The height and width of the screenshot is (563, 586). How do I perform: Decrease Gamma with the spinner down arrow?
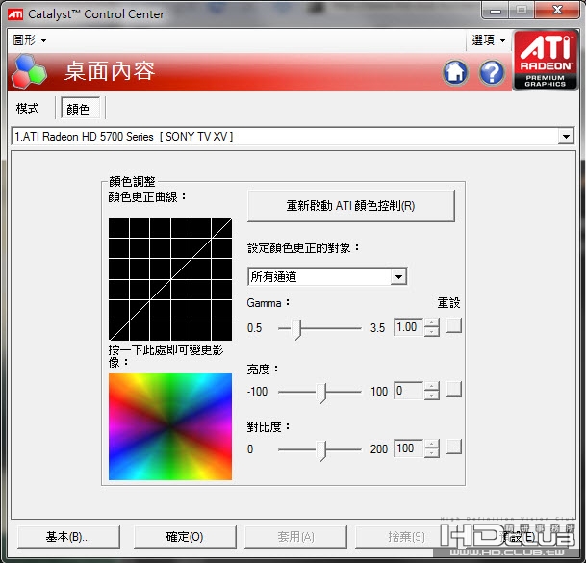pyautogui.click(x=432, y=332)
